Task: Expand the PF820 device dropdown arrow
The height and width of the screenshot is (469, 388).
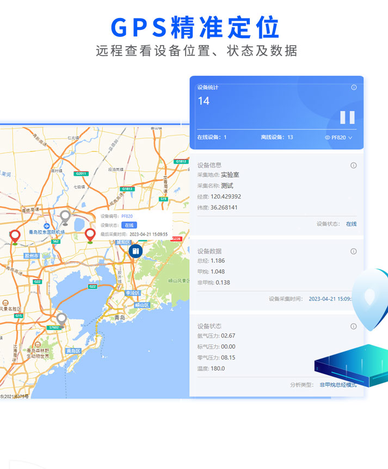Action: coord(350,138)
